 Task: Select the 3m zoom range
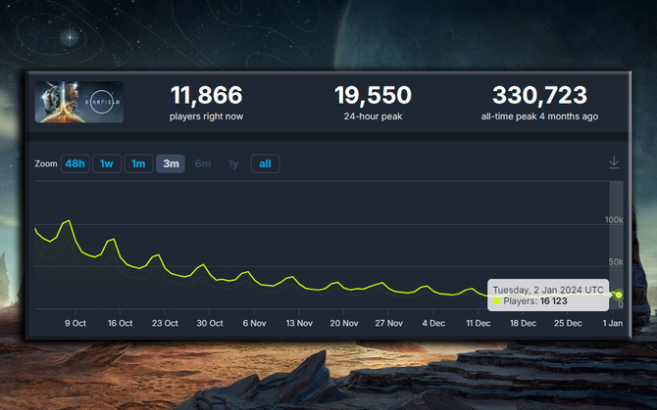tap(171, 163)
